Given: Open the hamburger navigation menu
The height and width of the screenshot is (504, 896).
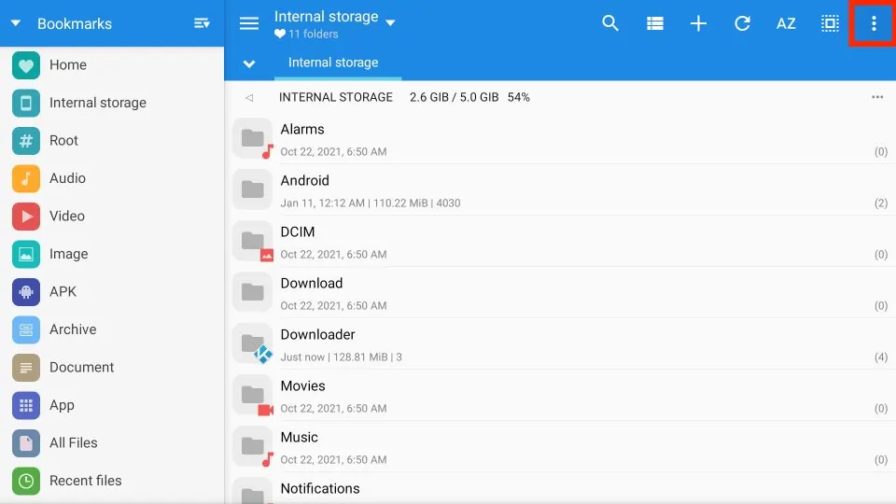Looking at the screenshot, I should tap(249, 24).
